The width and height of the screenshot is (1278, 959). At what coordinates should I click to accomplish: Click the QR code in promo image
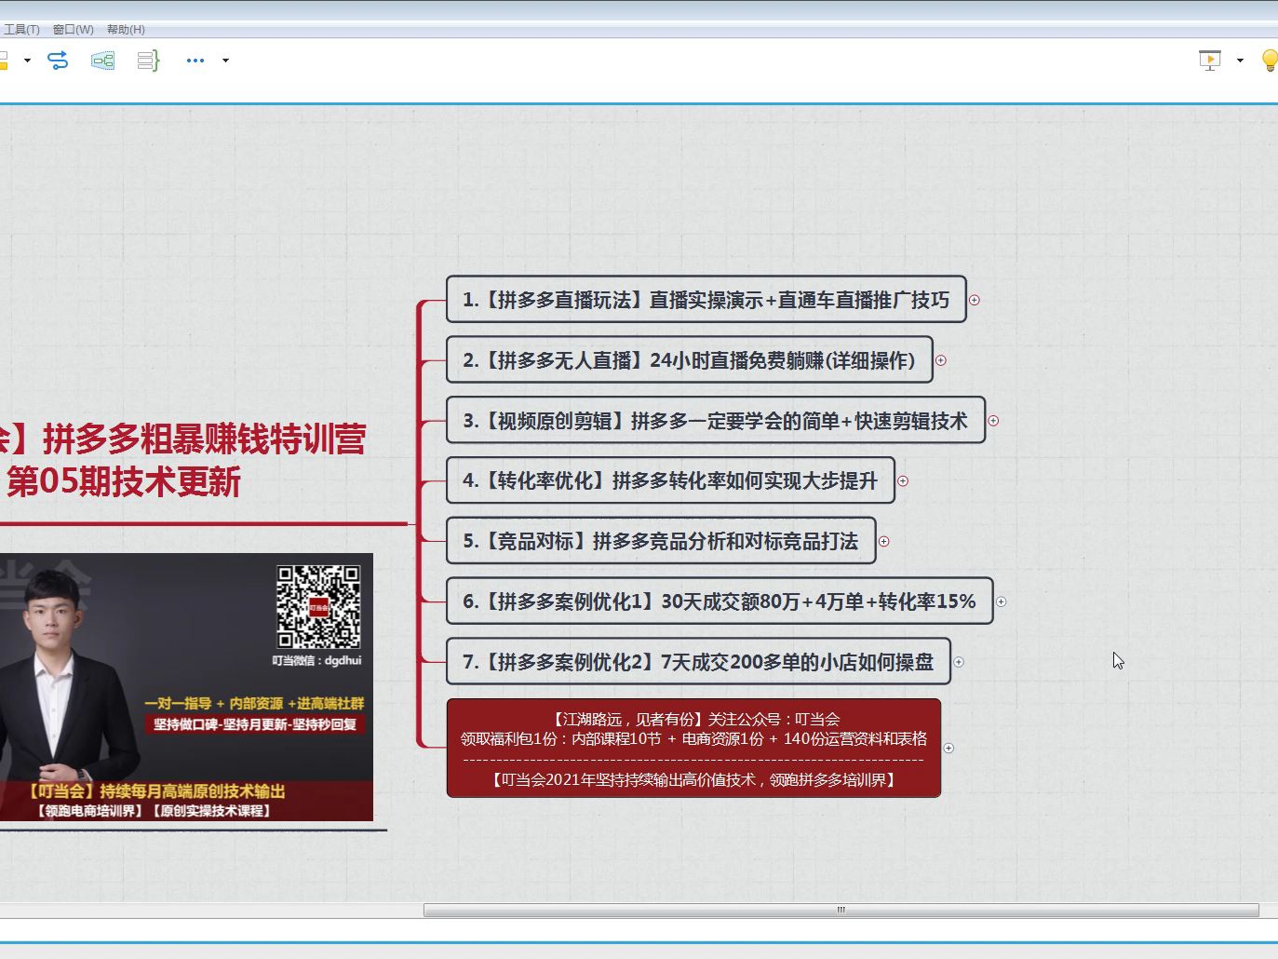point(318,606)
